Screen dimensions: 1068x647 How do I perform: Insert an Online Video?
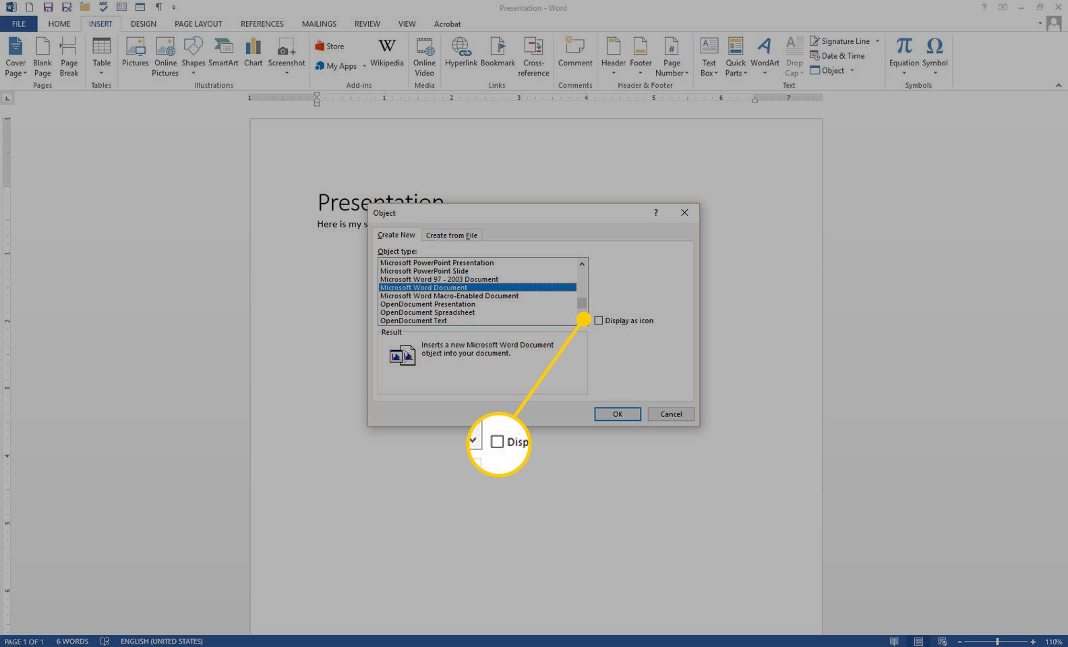click(424, 57)
